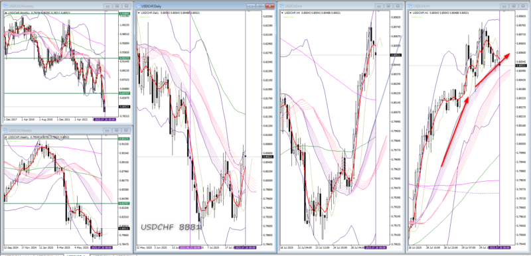The image size is (531, 256).
Task: Close the USDCHF,H4 chart window
Action: pos(398,6)
